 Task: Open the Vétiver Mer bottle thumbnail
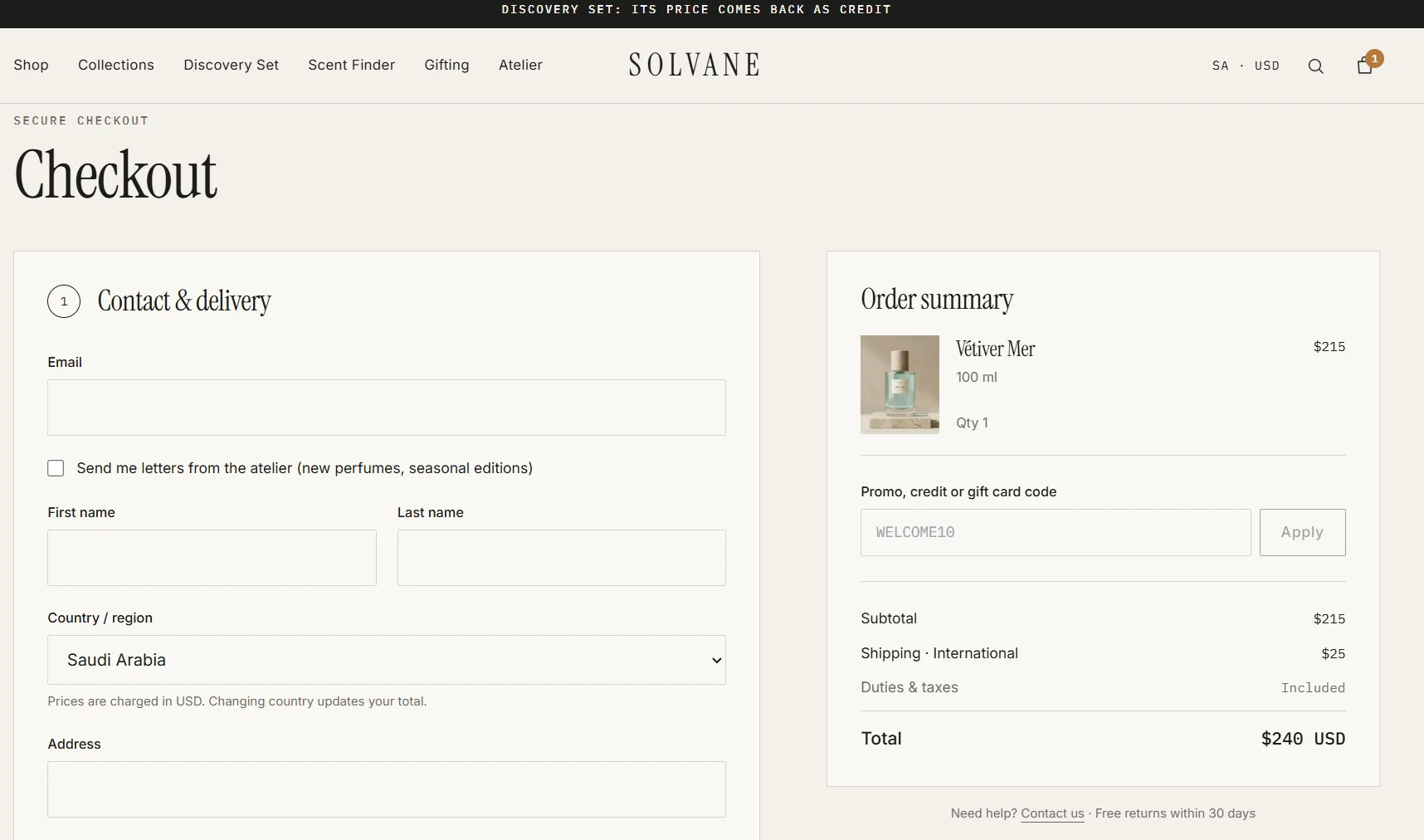pos(900,384)
